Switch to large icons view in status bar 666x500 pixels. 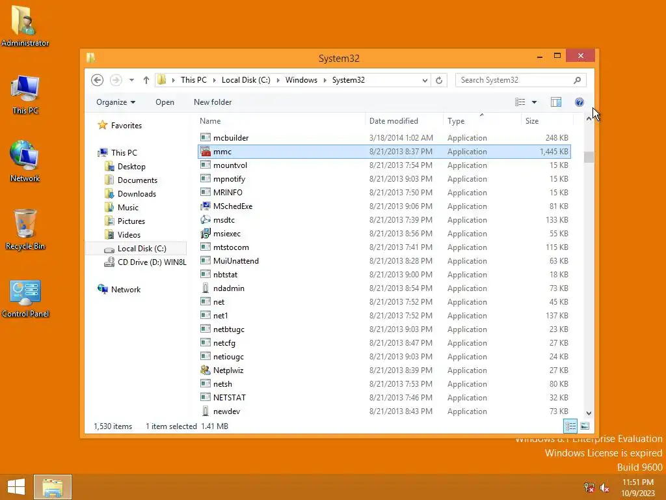coord(585,426)
